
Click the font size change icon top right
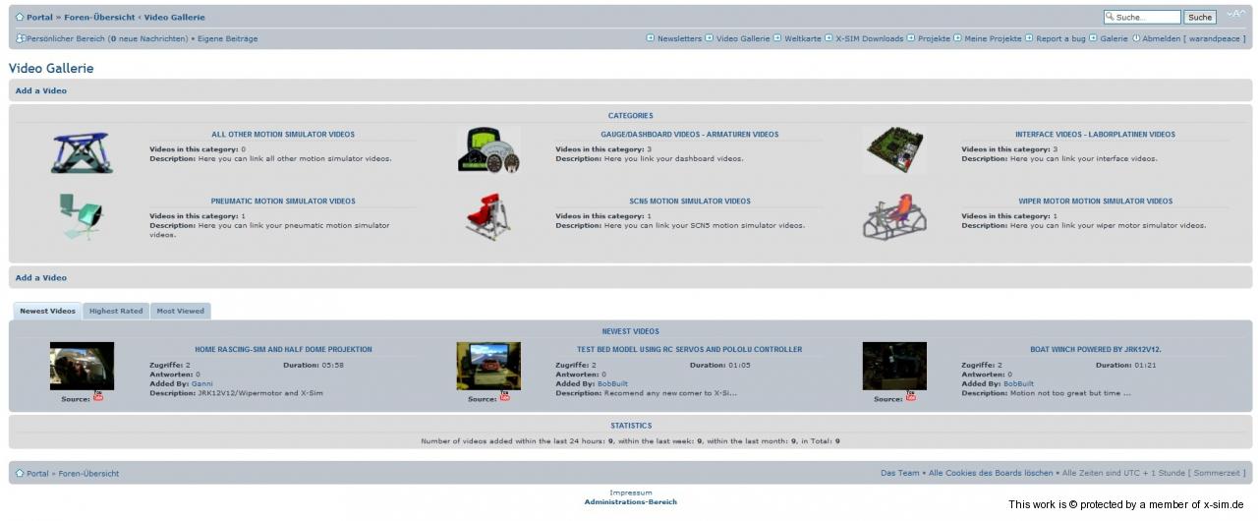click(1234, 15)
